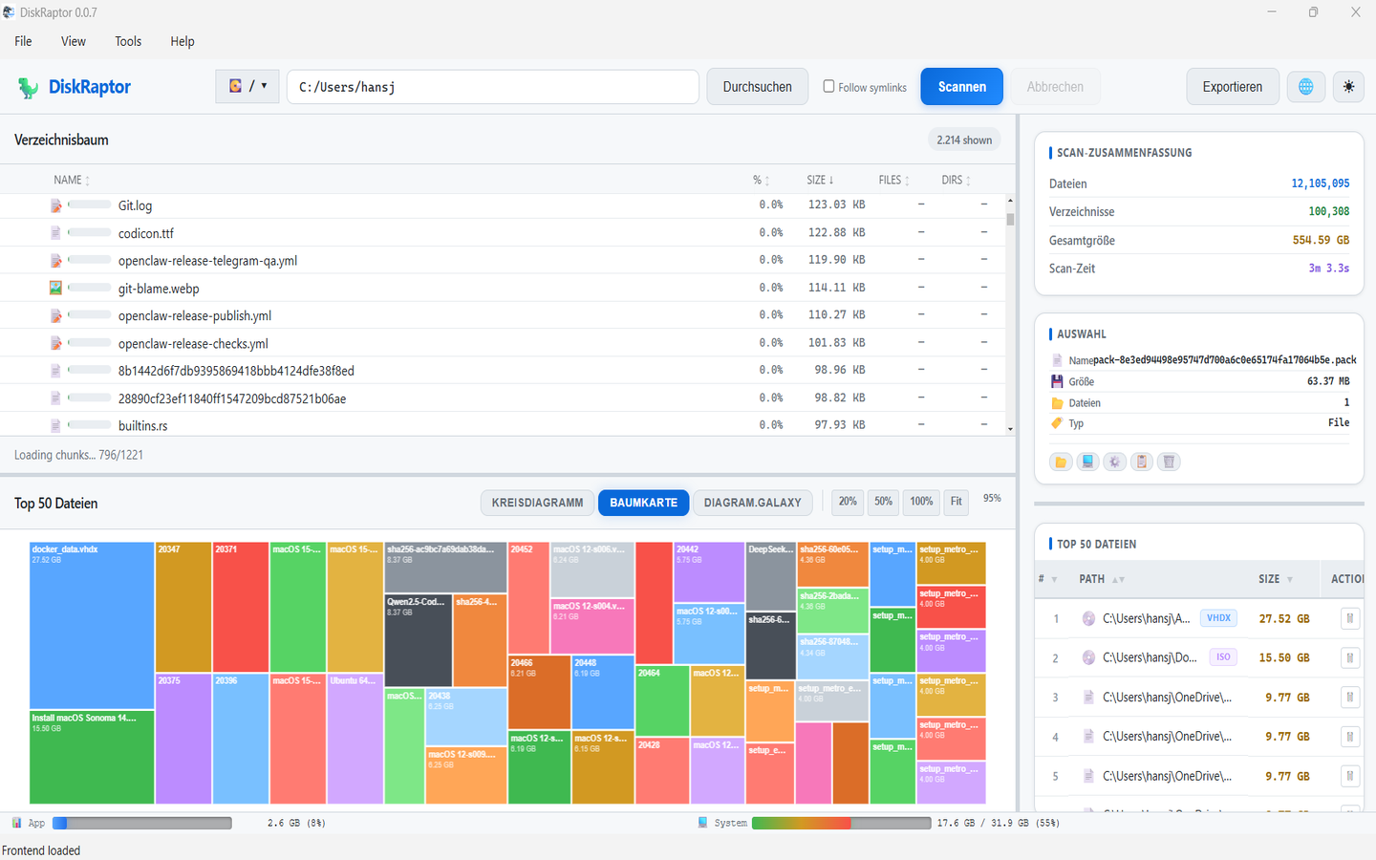The image size is (1376, 860).
Task: Click the computer/terminal icon in Auswahl panel
Action: (1087, 462)
